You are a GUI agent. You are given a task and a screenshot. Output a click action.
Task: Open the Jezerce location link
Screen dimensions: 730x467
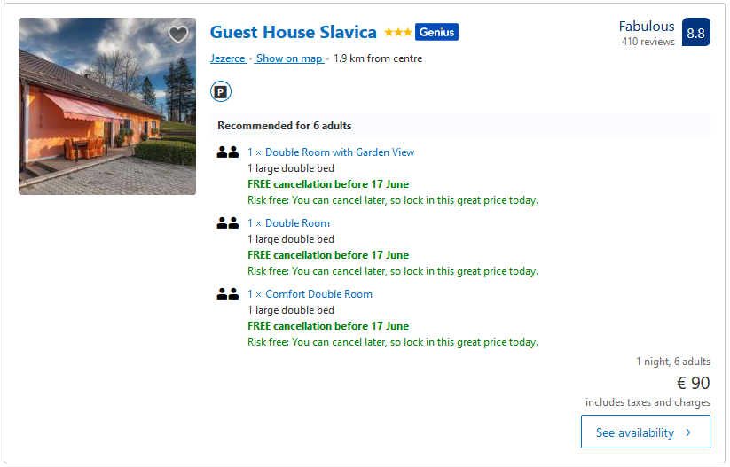pyautogui.click(x=228, y=58)
